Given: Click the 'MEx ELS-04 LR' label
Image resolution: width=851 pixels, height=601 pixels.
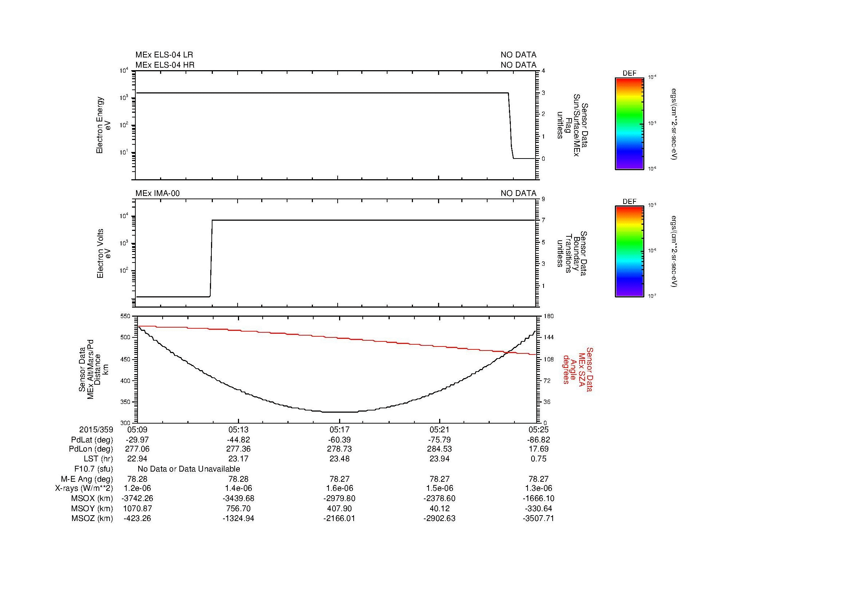Looking at the screenshot, I should pyautogui.click(x=164, y=55).
